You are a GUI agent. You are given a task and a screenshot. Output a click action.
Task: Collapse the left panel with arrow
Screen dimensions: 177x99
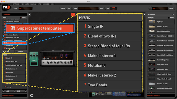coord(30,15)
